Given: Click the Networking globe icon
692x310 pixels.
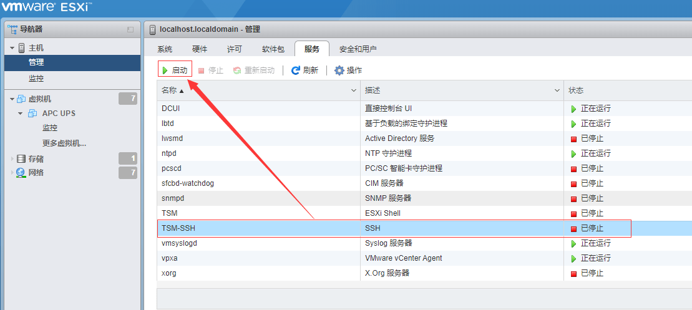Looking at the screenshot, I should pos(21,173).
